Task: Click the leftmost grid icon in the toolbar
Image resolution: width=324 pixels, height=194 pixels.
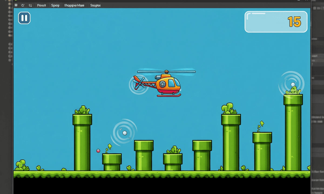Action: point(16,5)
